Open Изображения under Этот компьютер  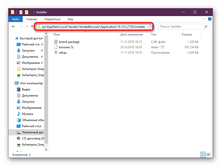[32, 108]
